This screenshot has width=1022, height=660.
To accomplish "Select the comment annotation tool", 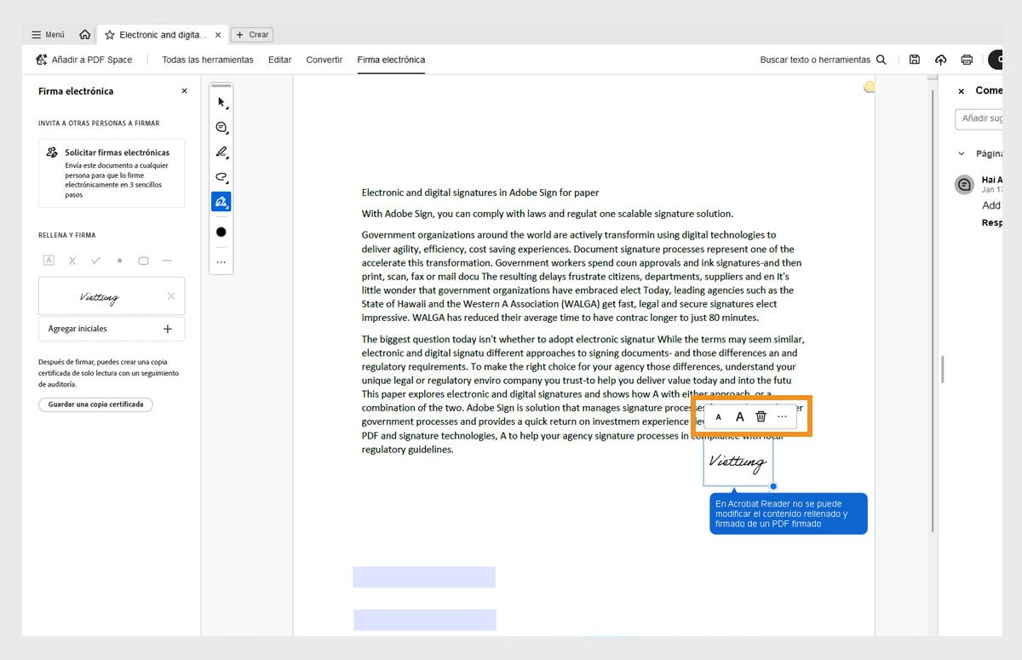I will [x=221, y=127].
